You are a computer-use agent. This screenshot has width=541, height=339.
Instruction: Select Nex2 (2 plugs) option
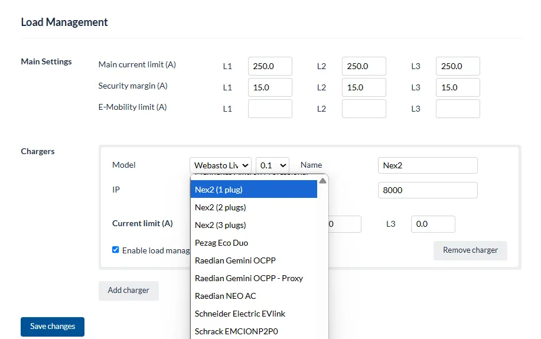(x=253, y=207)
